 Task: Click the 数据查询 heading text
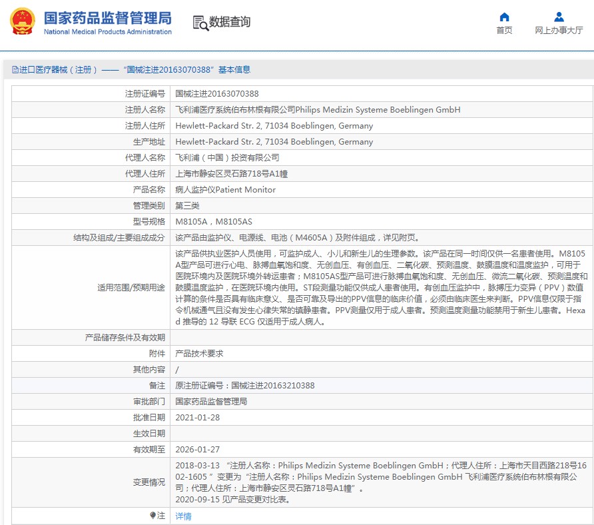pos(230,22)
